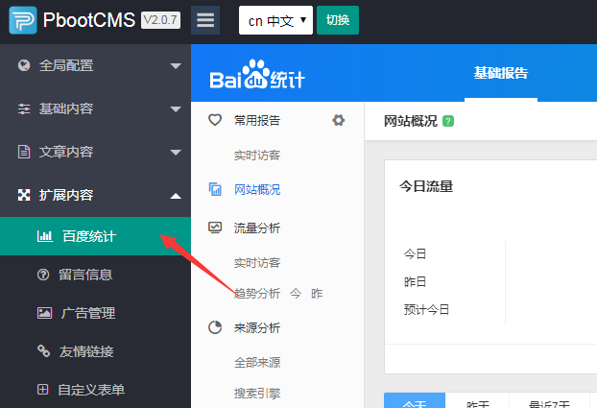Click the PbootCMS logo icon
Screen dimensions: 597x408
[23, 20]
